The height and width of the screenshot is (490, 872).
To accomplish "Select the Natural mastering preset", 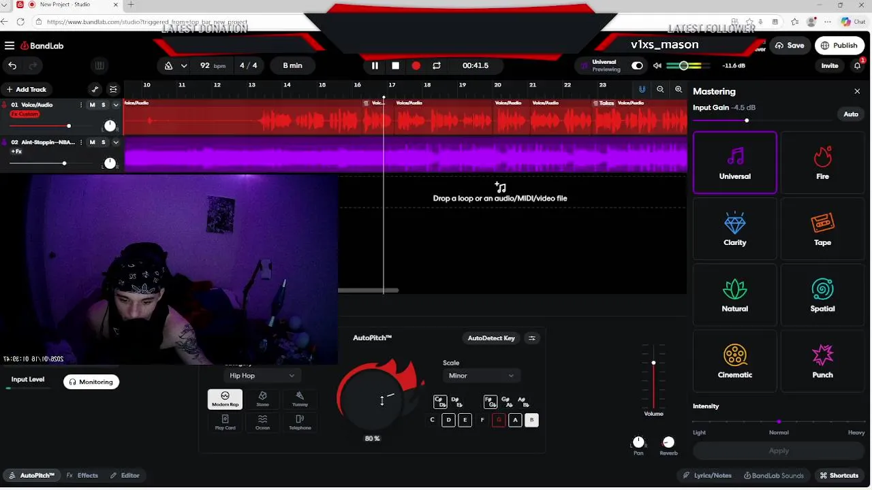I will coord(735,295).
